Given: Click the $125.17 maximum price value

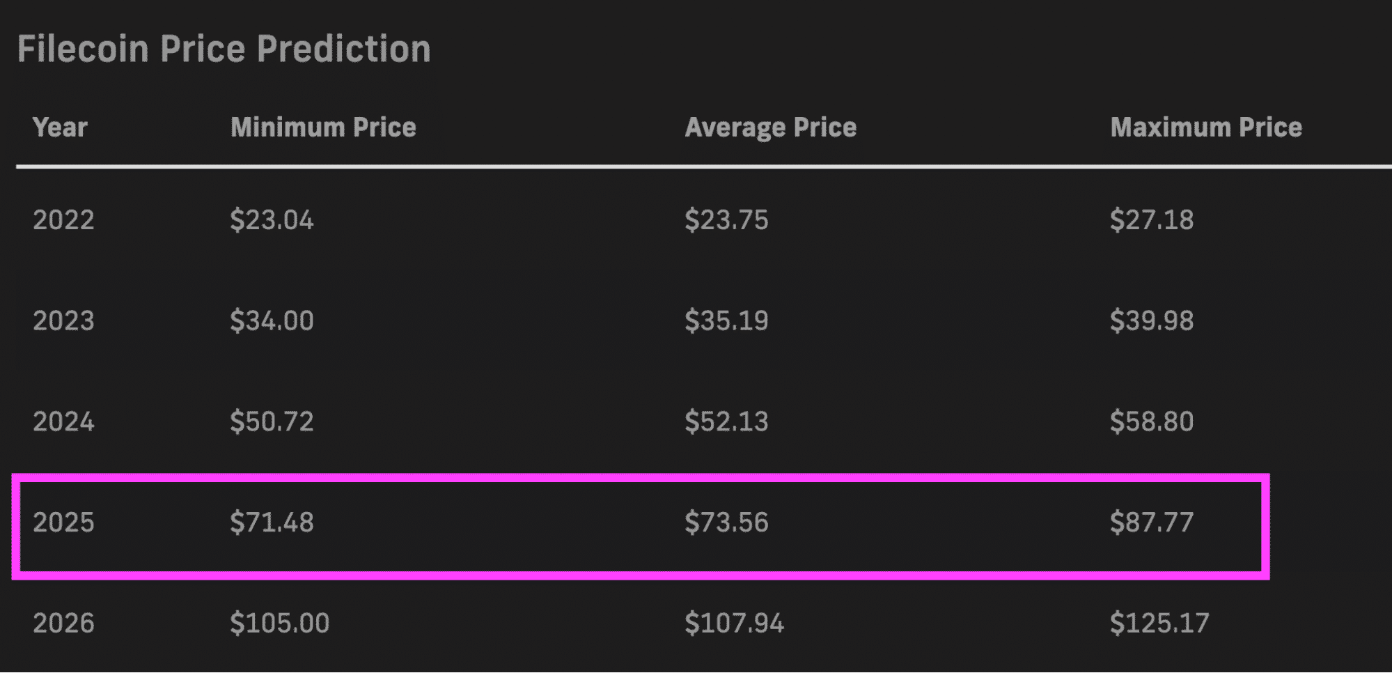Looking at the screenshot, I should 1160,623.
